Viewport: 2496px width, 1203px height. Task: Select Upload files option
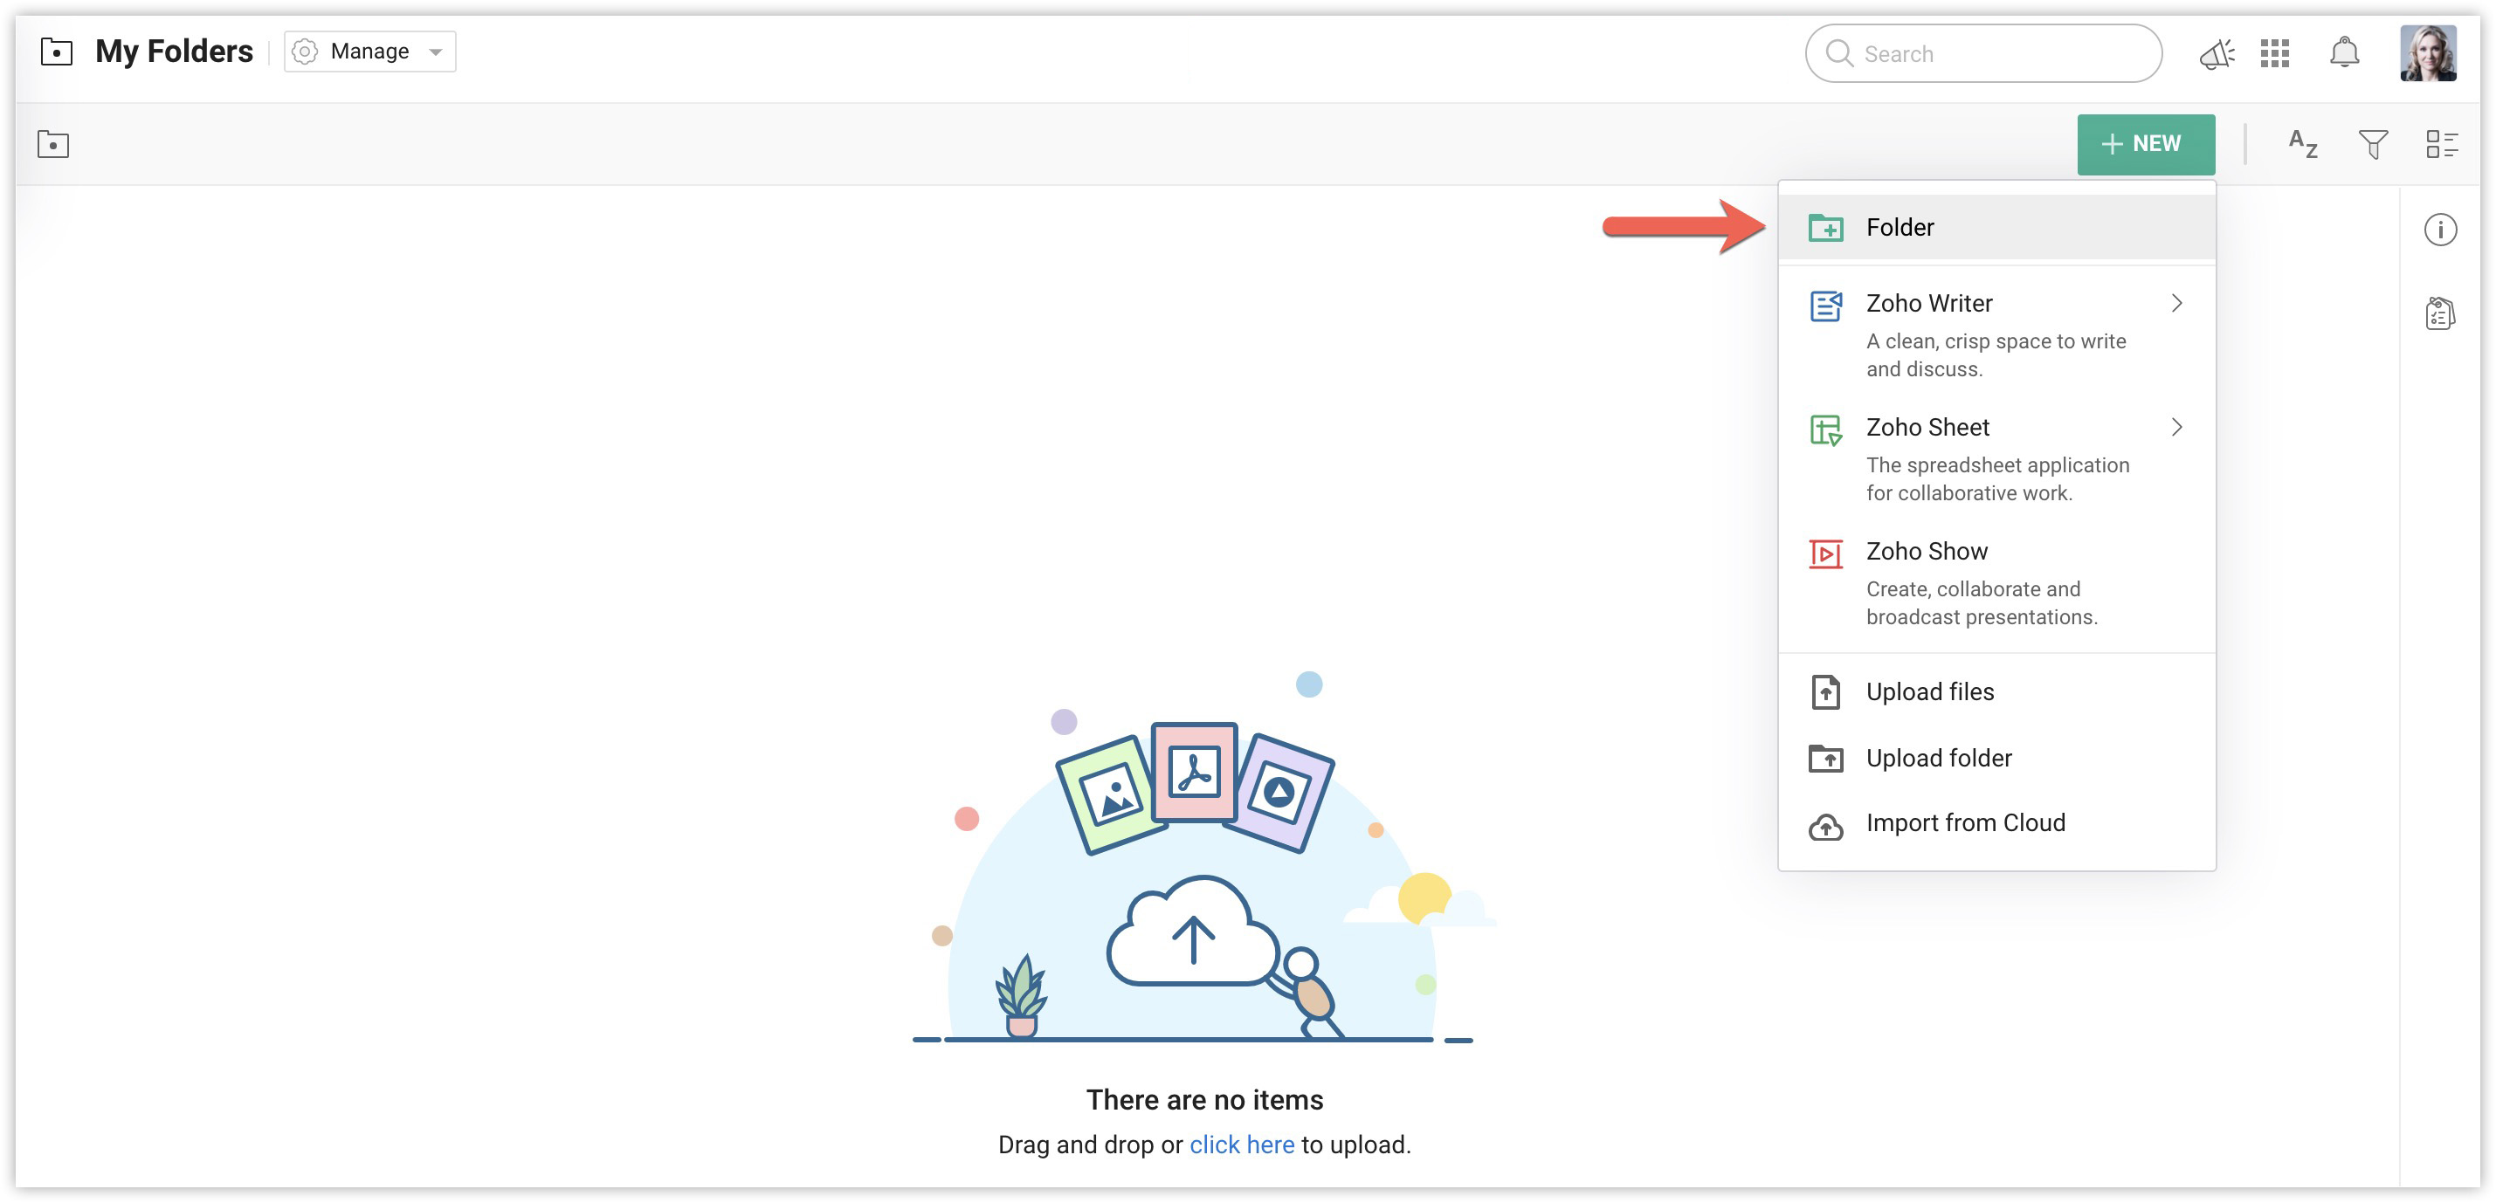tap(1929, 691)
